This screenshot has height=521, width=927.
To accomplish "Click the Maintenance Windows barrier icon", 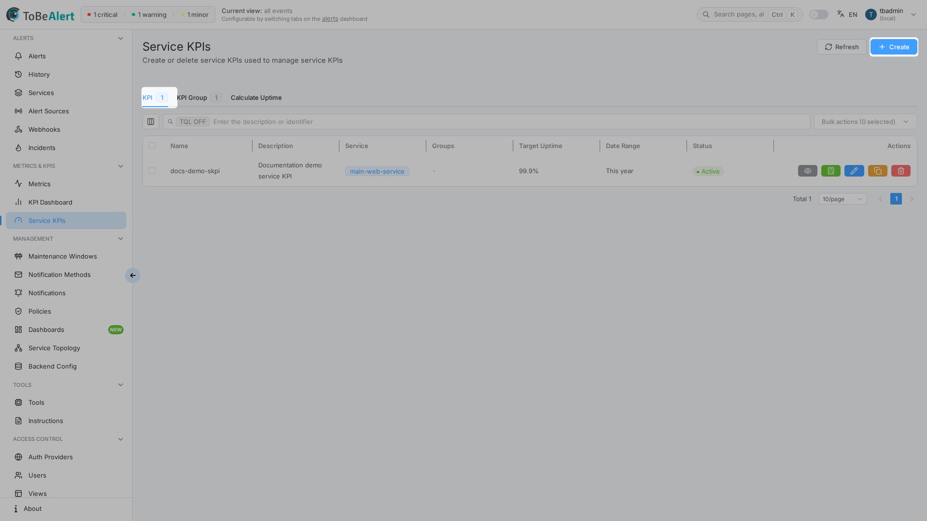I will 18,256.
